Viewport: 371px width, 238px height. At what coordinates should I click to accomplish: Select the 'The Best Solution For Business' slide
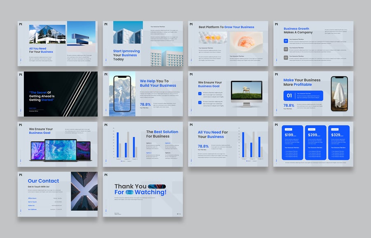pyautogui.click(x=143, y=144)
